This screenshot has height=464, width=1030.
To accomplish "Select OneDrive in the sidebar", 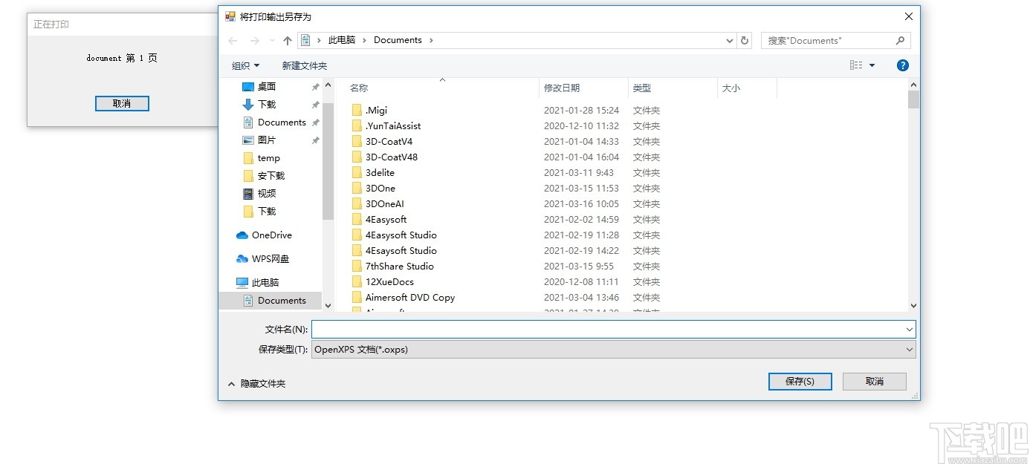I will (271, 235).
